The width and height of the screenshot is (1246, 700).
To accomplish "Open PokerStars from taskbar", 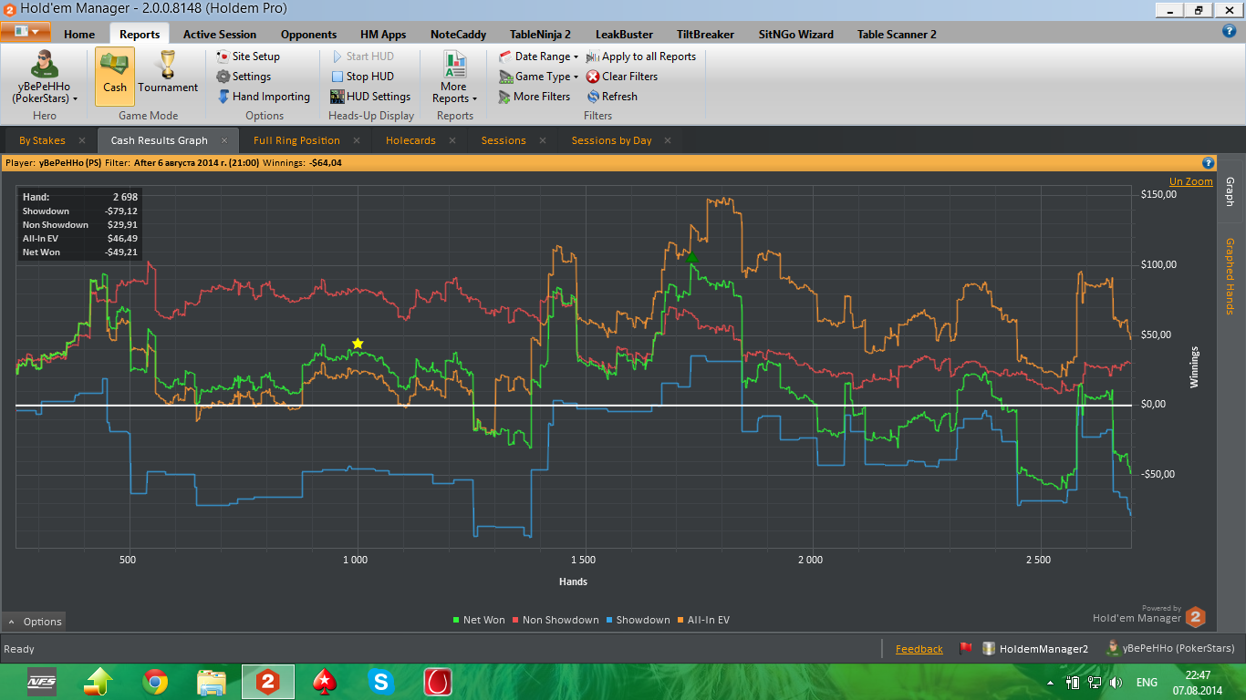I will tap(324, 681).
